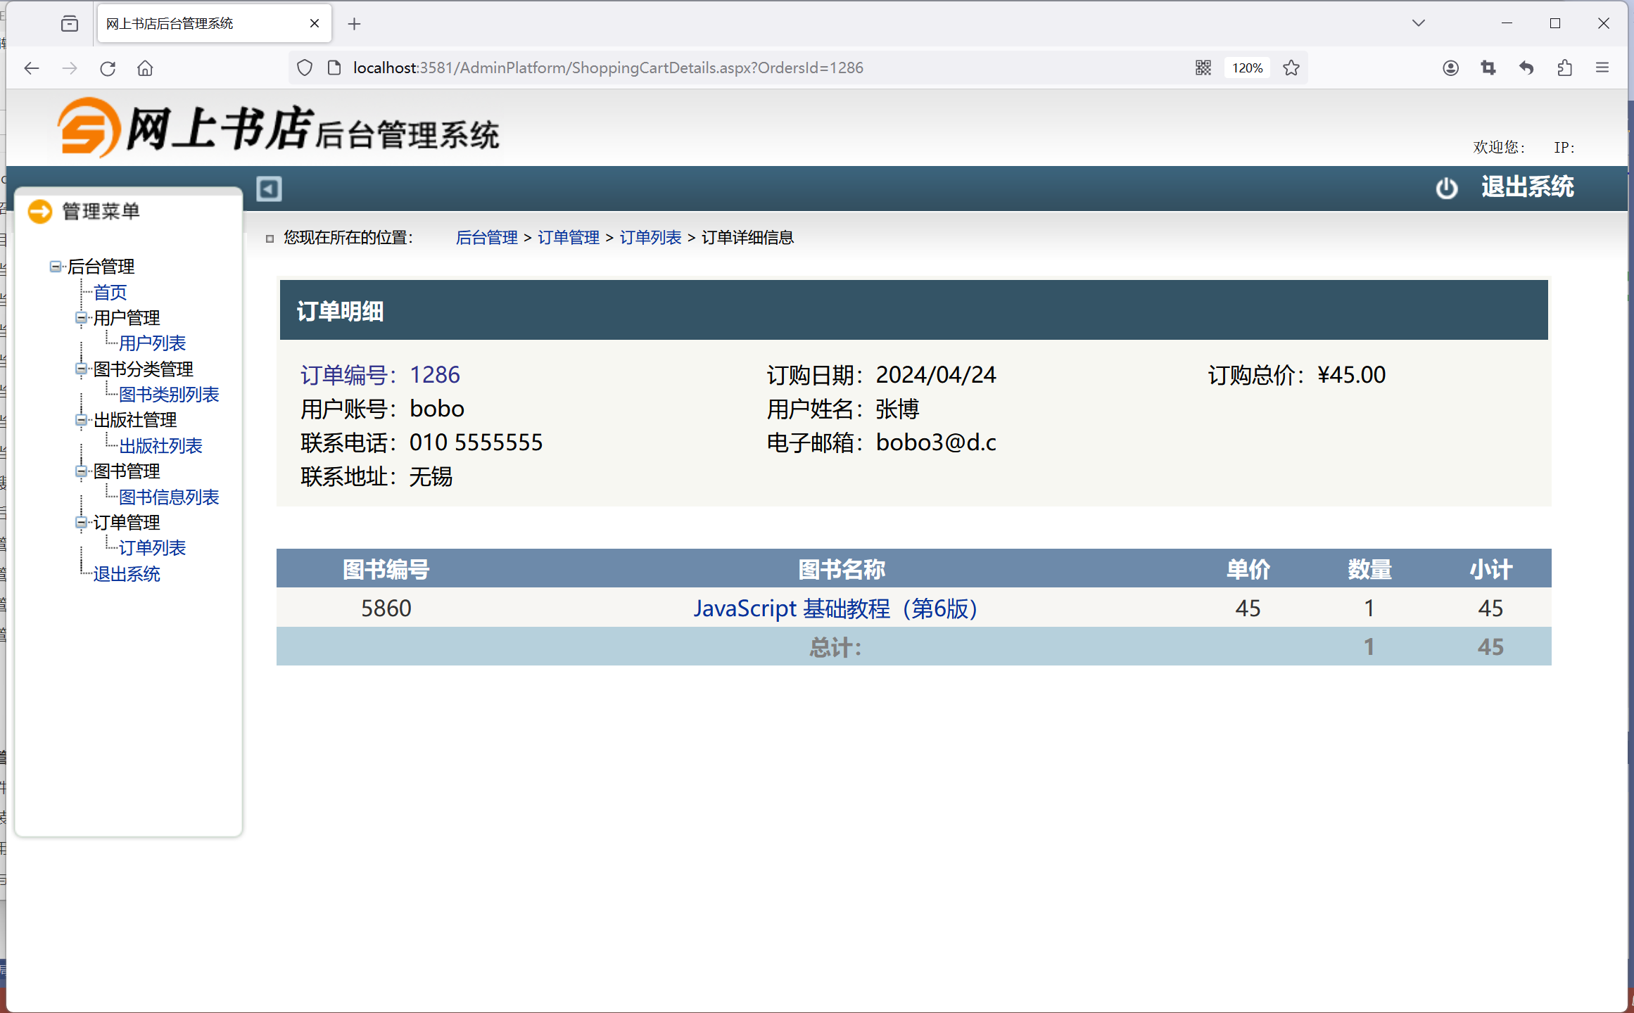The width and height of the screenshot is (1634, 1013).
Task: Open JavaScript 基础教程 book link
Action: click(x=835, y=609)
